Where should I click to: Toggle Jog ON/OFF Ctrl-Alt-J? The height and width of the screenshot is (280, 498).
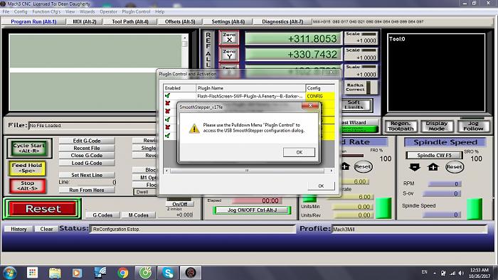click(252, 210)
